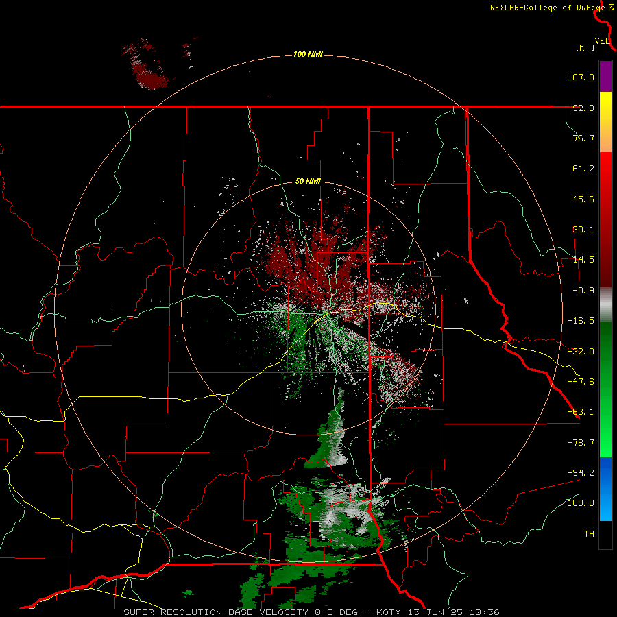Click the -47.6 velocity scale value
The height and width of the screenshot is (617, 617).
click(x=581, y=382)
